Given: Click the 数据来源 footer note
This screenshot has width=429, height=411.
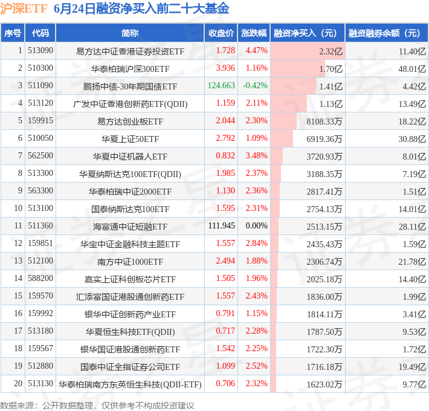Looking at the screenshot, I should point(97,405).
